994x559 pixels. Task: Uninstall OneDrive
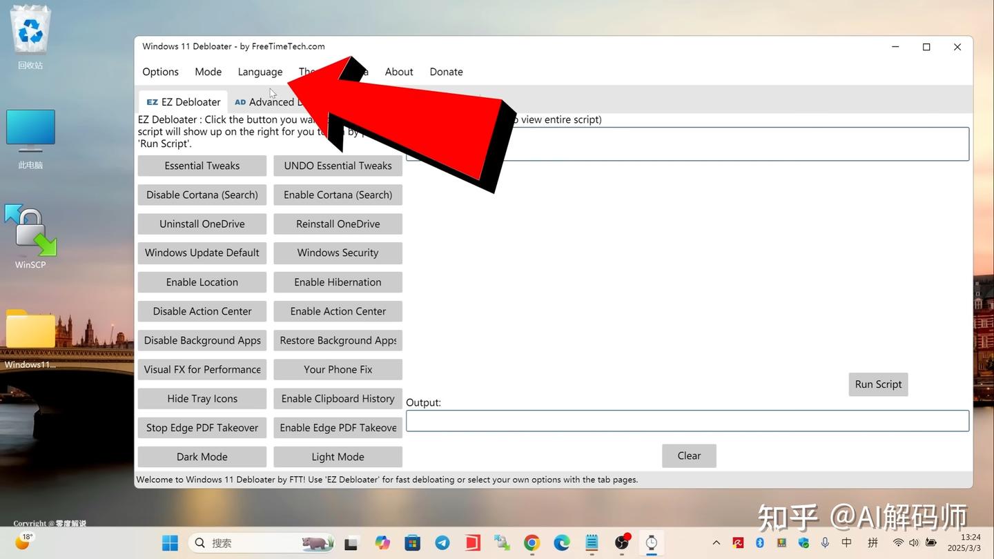pyautogui.click(x=202, y=224)
